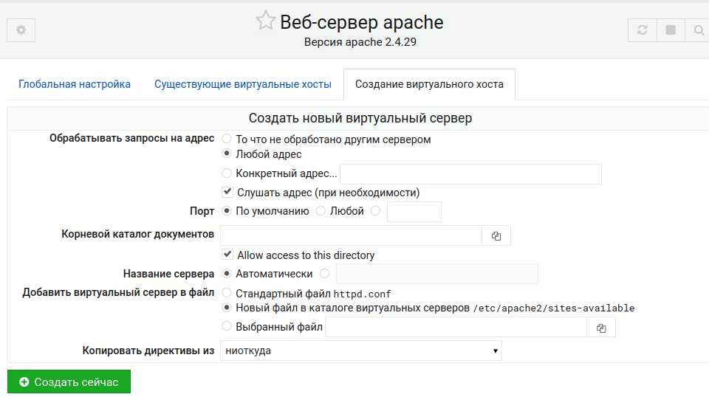Click the magnifier search icon
Screen dimensions: 709x397
tap(697, 30)
